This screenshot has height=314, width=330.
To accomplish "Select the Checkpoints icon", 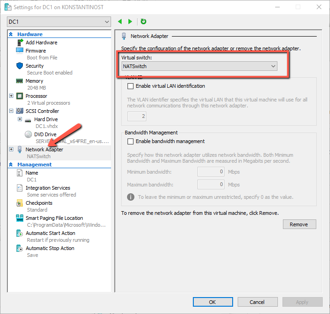I will pos(19,203).
